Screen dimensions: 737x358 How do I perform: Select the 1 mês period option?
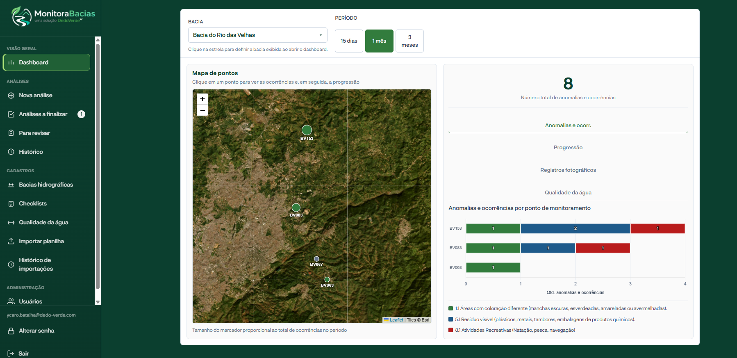379,41
